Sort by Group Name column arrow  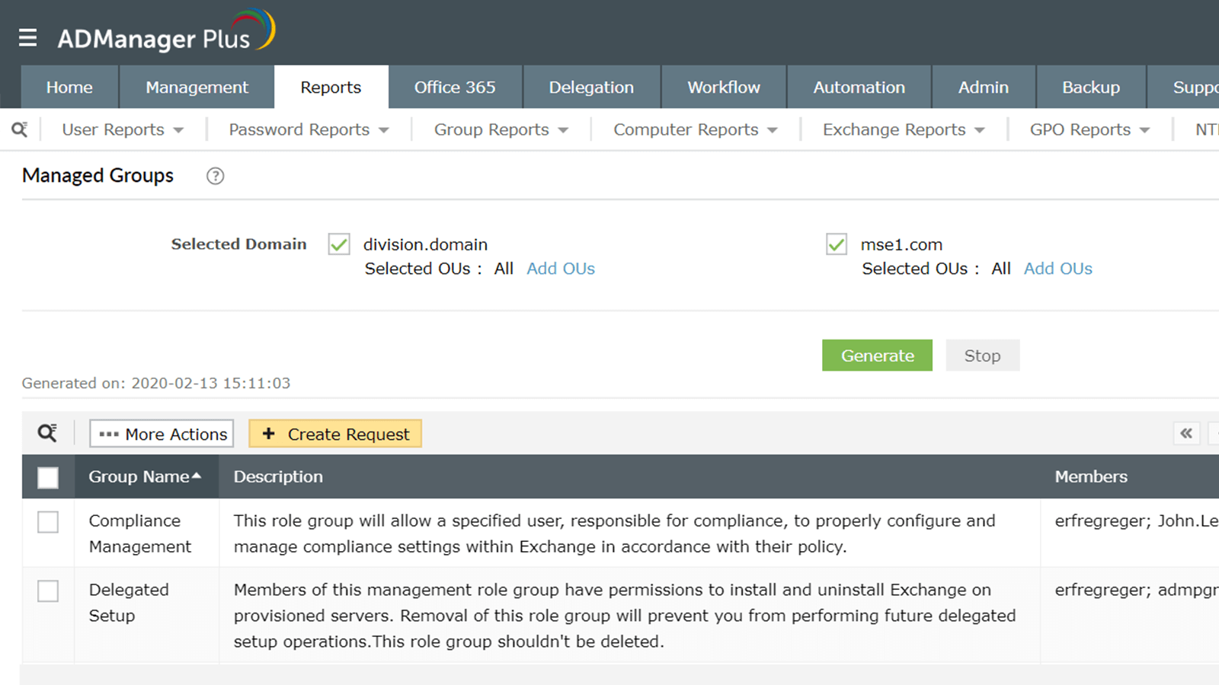coord(197,476)
